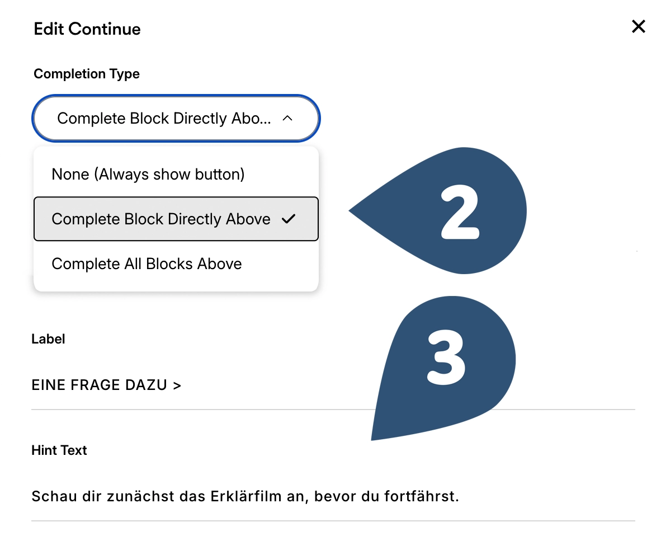Collapse dropdown using the chevron arrow
This screenshot has height=555, width=661.
pyautogui.click(x=287, y=119)
